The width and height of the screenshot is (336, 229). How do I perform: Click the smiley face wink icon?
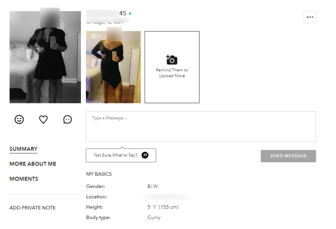coord(19,120)
